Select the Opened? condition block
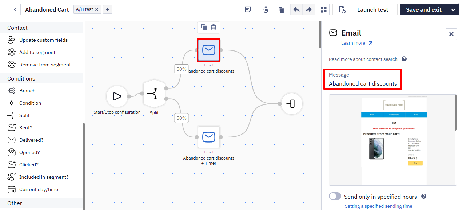The width and height of the screenshot is (463, 210). (x=29, y=152)
